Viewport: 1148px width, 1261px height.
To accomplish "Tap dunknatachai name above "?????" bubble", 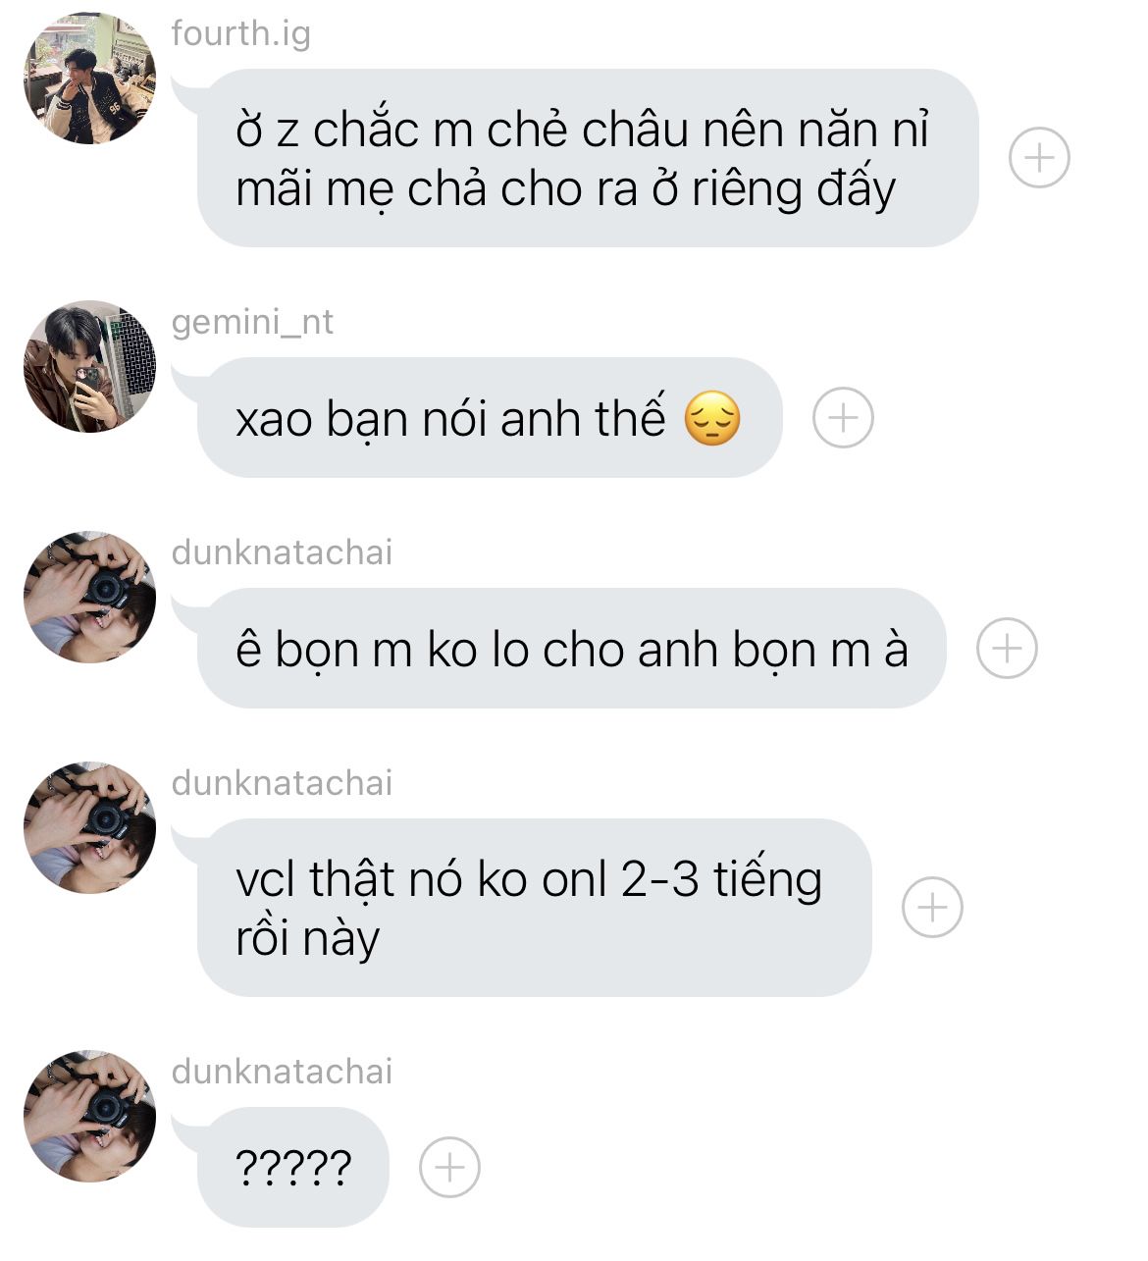I will (x=282, y=1072).
